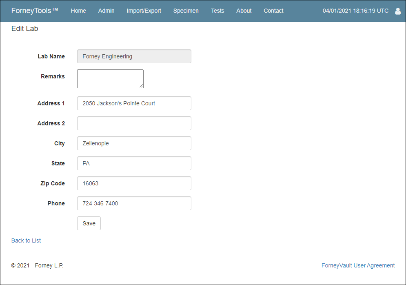Click the Zip Code field
Screen dimensions: 406x285
134,183
